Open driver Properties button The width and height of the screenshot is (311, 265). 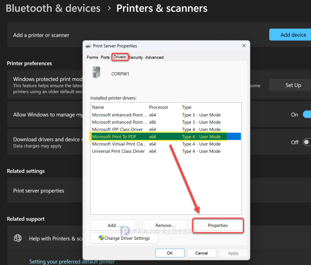coord(218,225)
